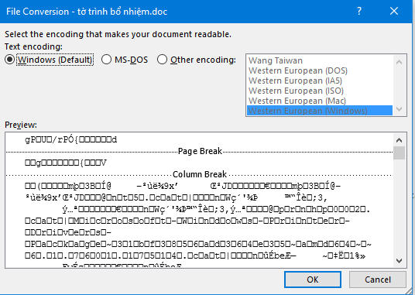Click the preview scrollbar thumb
The height and width of the screenshot is (295, 415).
(x=399, y=153)
